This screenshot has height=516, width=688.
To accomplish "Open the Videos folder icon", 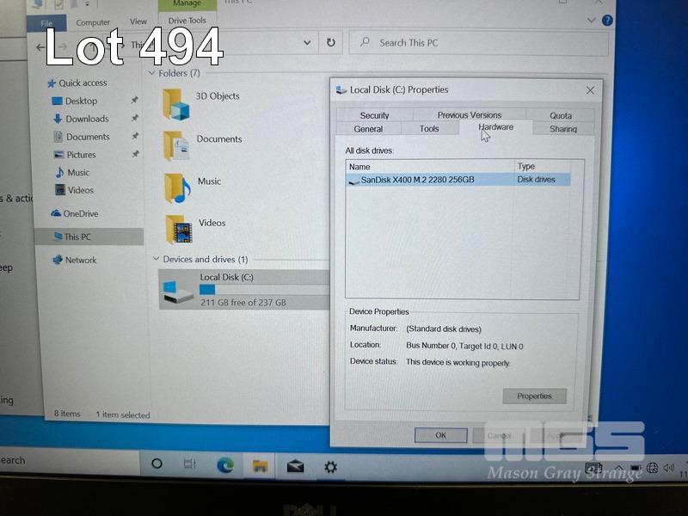I will pos(179,229).
